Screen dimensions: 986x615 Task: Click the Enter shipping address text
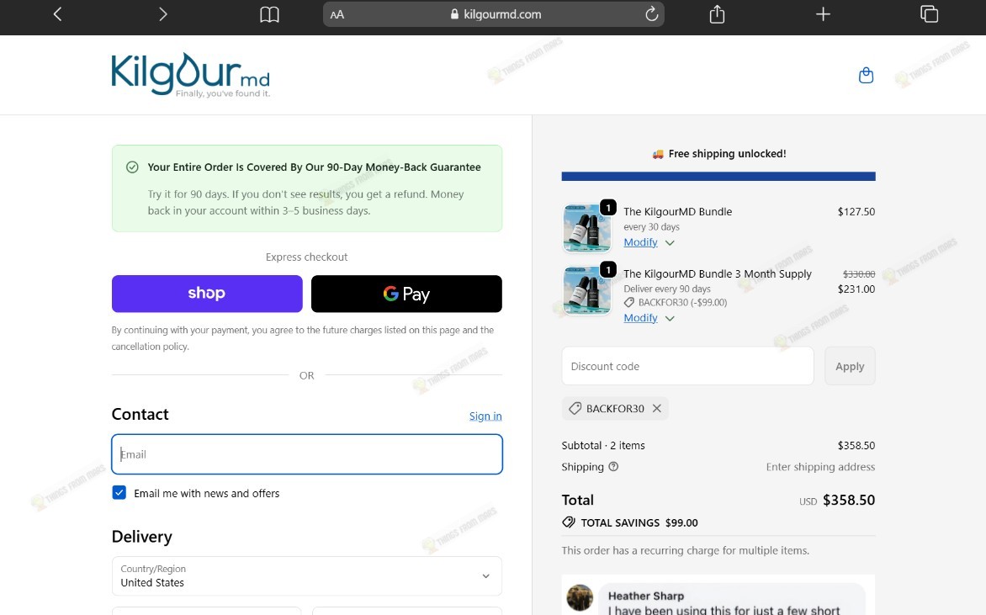(x=820, y=467)
